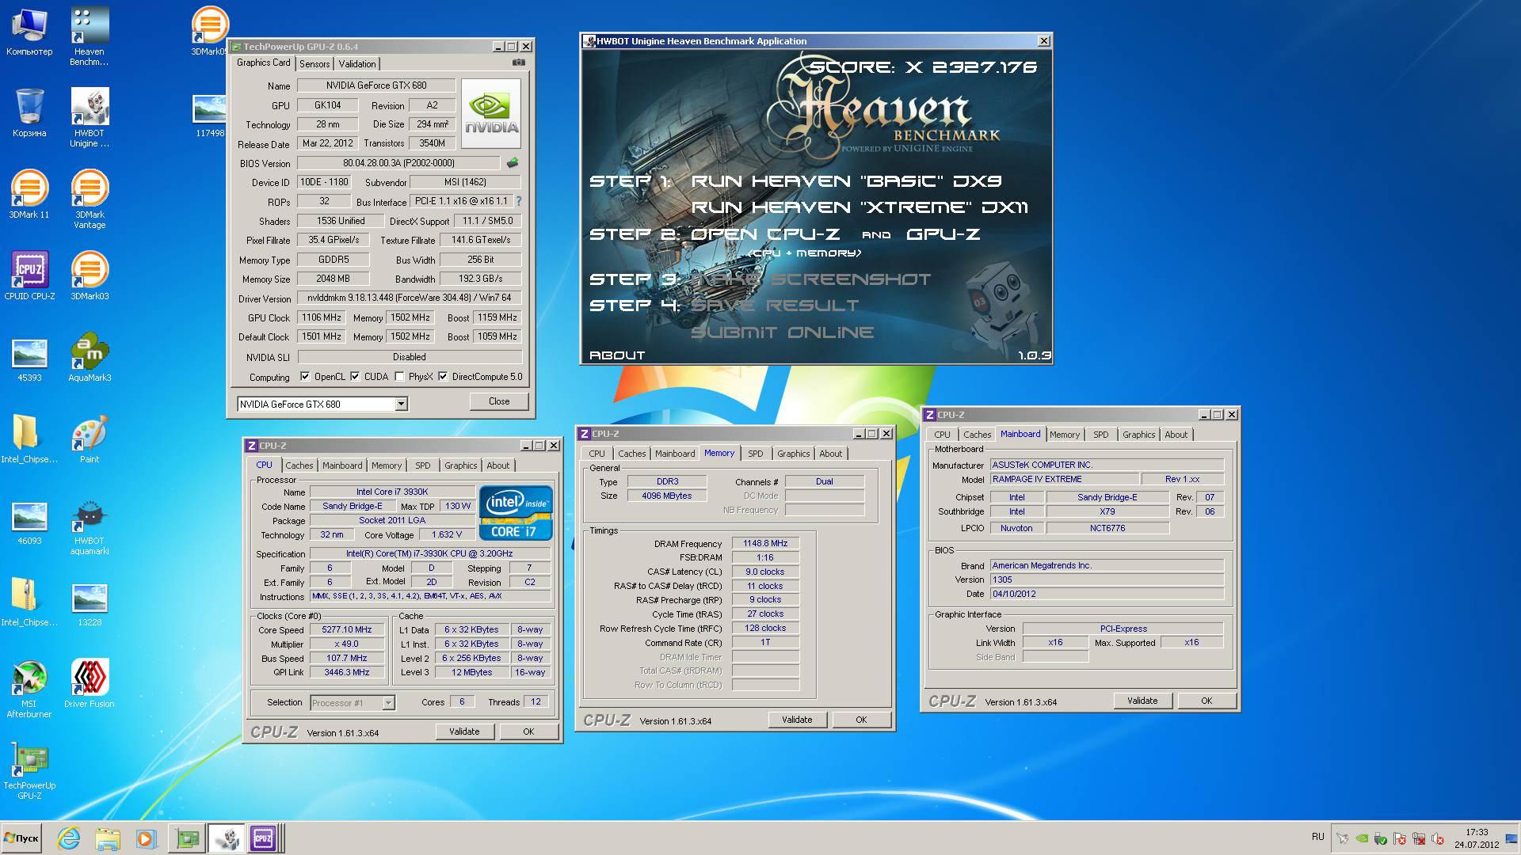
Task: Click Validate in the CPU-Z processor window
Action: 464,731
